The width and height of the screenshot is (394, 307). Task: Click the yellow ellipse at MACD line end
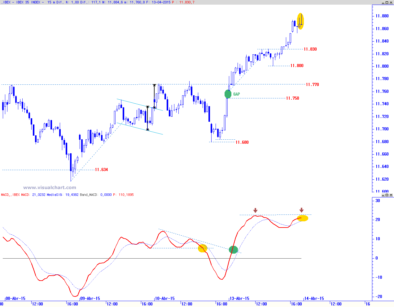(x=303, y=218)
